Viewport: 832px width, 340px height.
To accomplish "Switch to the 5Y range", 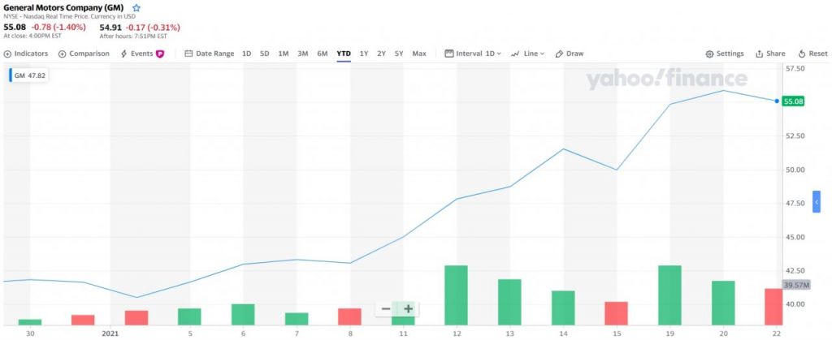I will coord(399,54).
